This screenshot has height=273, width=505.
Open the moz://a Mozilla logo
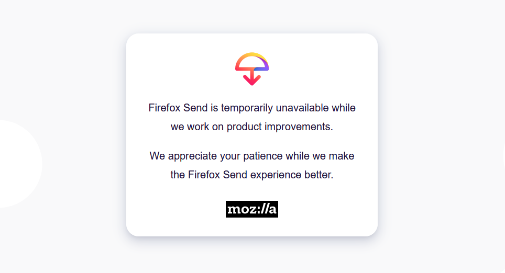point(252,209)
